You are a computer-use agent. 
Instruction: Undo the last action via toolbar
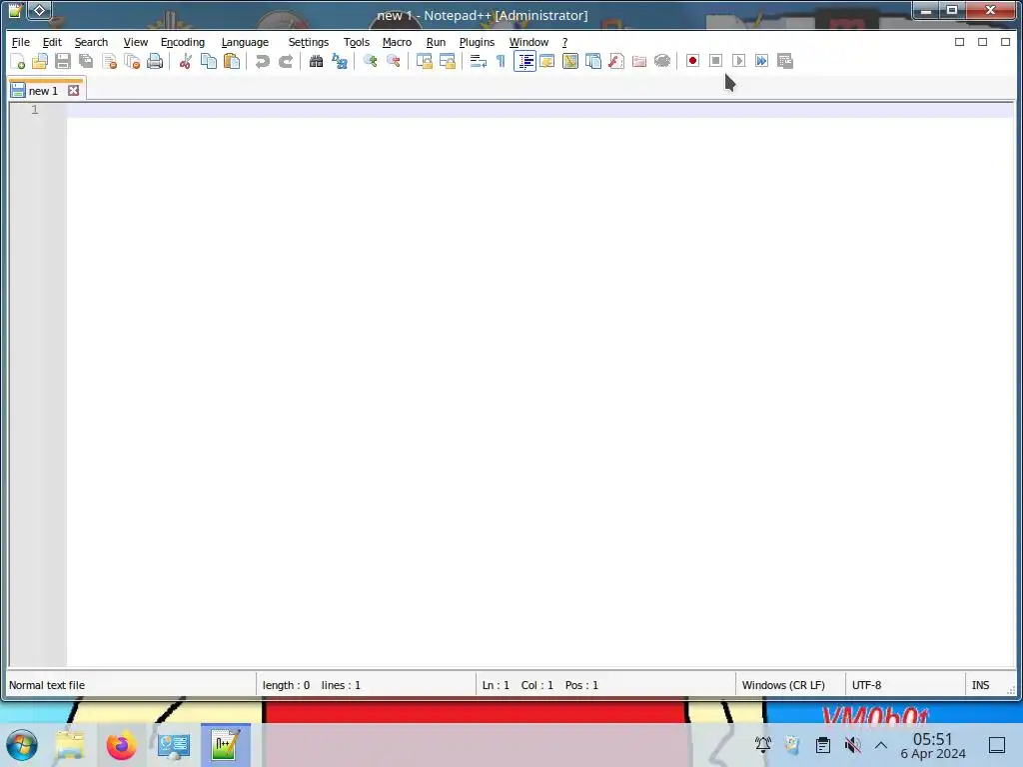click(x=263, y=61)
